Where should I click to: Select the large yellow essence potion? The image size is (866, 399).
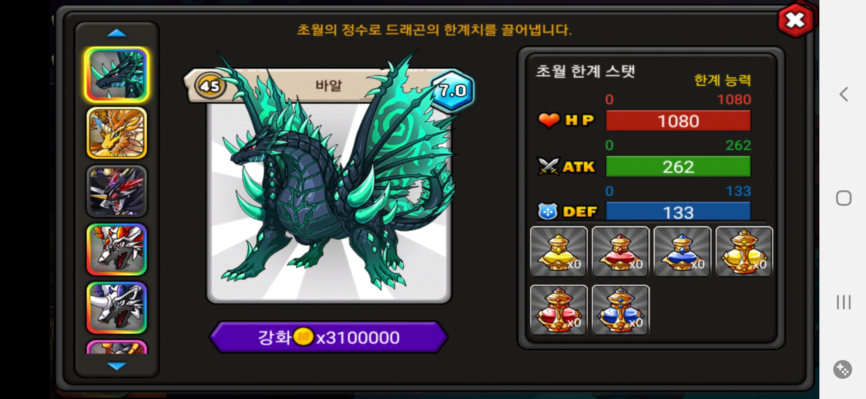pos(744,252)
